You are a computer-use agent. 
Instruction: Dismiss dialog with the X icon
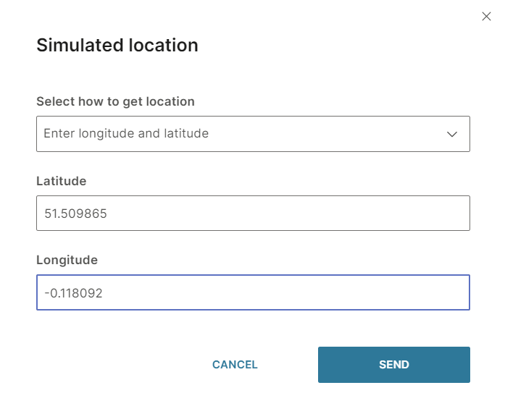coord(486,16)
